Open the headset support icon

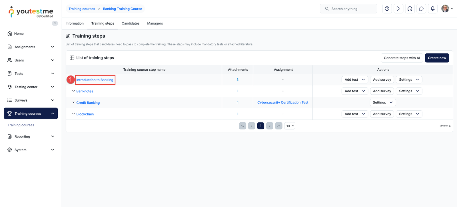coord(410,9)
